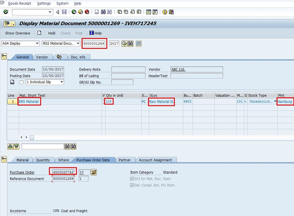
Task: Click the ABC Ltd. vendor link
Action: 178,69
